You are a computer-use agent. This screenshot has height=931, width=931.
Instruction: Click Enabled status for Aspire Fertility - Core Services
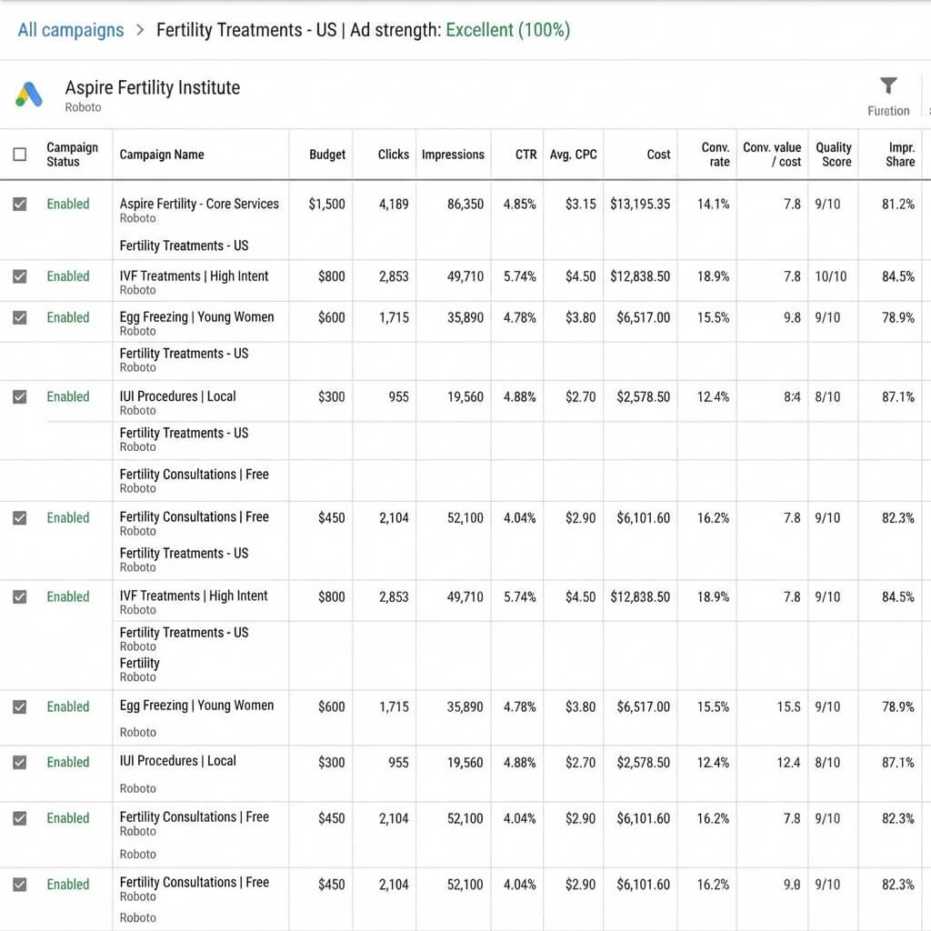[x=68, y=205]
